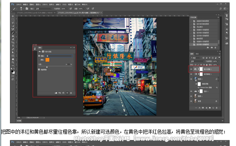This screenshot has width=236, height=146.
Task: Click the density slider handle in the Properties panel
Action: coord(47,67)
